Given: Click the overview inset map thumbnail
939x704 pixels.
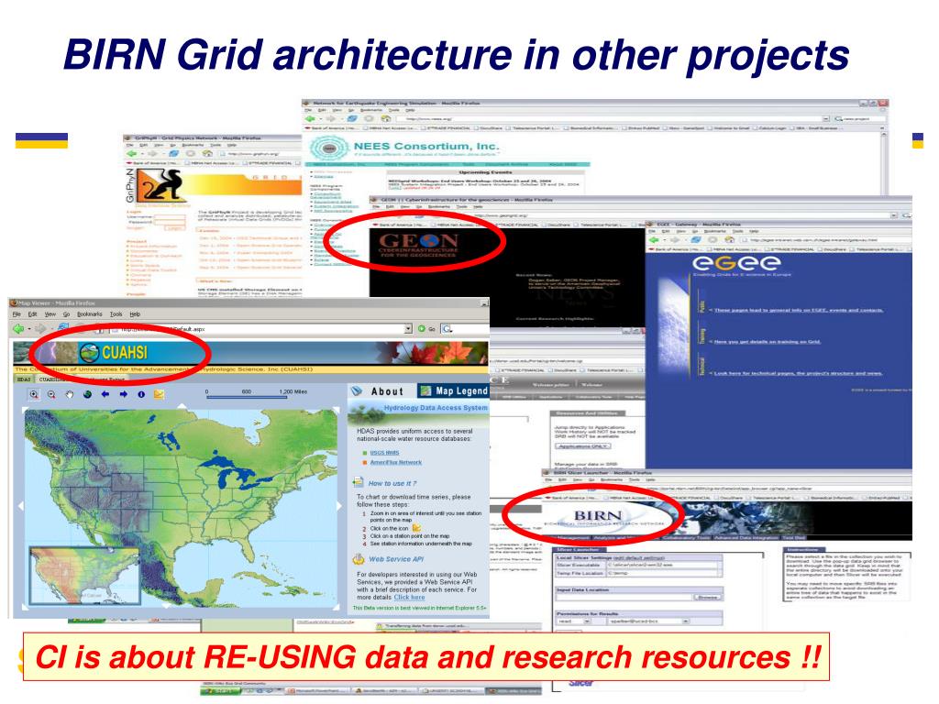Looking at the screenshot, I should coord(84,575).
